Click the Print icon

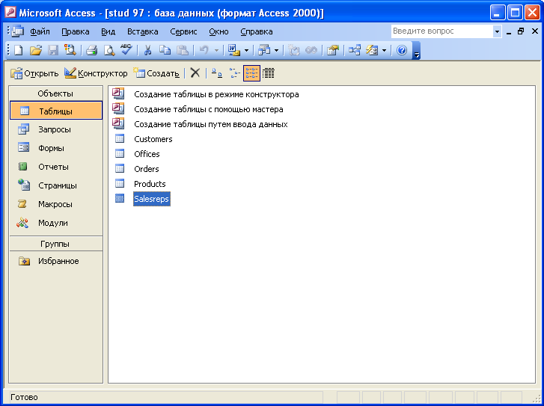[x=91, y=51]
